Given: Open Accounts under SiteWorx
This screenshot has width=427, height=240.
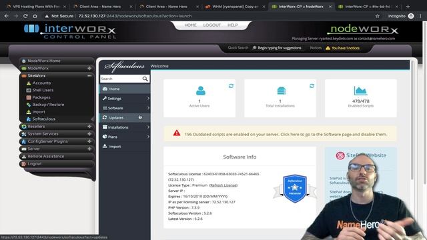Looking at the screenshot, I should [x=41, y=83].
